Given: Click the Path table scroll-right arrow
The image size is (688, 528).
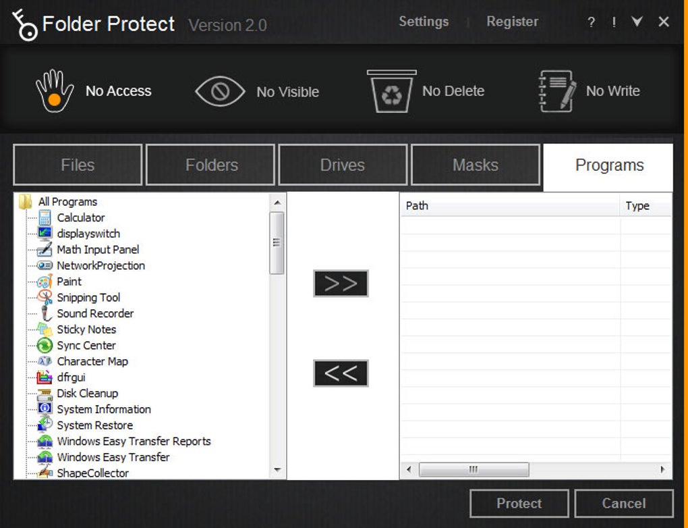Looking at the screenshot, I should click(x=662, y=469).
